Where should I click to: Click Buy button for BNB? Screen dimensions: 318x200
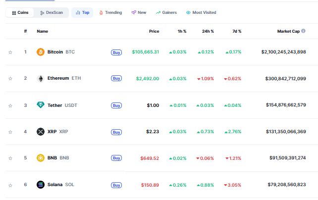pyautogui.click(x=116, y=158)
